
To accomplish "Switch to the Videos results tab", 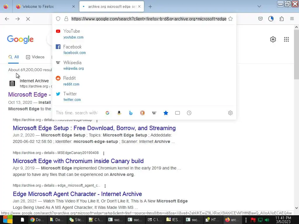I will click(35, 57).
